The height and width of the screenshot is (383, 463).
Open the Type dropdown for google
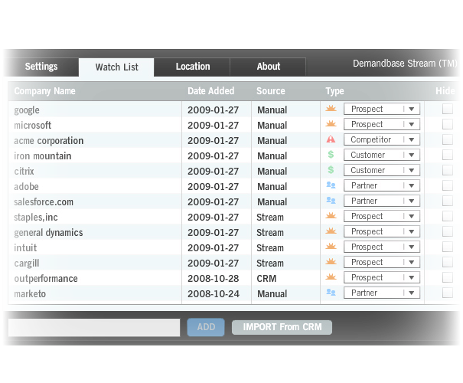point(382,109)
